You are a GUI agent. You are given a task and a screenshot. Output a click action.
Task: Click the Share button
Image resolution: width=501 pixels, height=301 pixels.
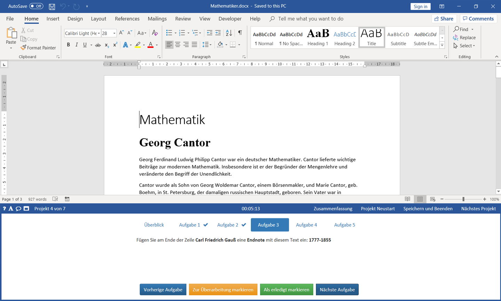[444, 19]
